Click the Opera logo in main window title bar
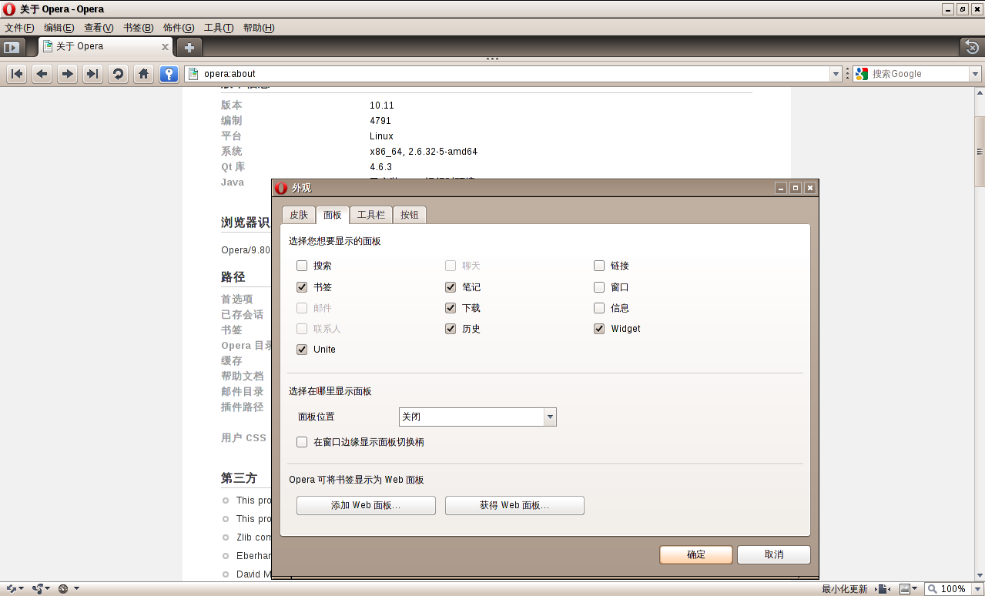This screenshot has width=985, height=596. point(8,9)
